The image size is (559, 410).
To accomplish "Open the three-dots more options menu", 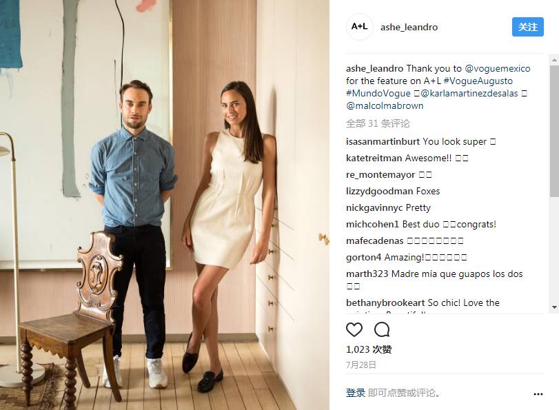I will 538,394.
